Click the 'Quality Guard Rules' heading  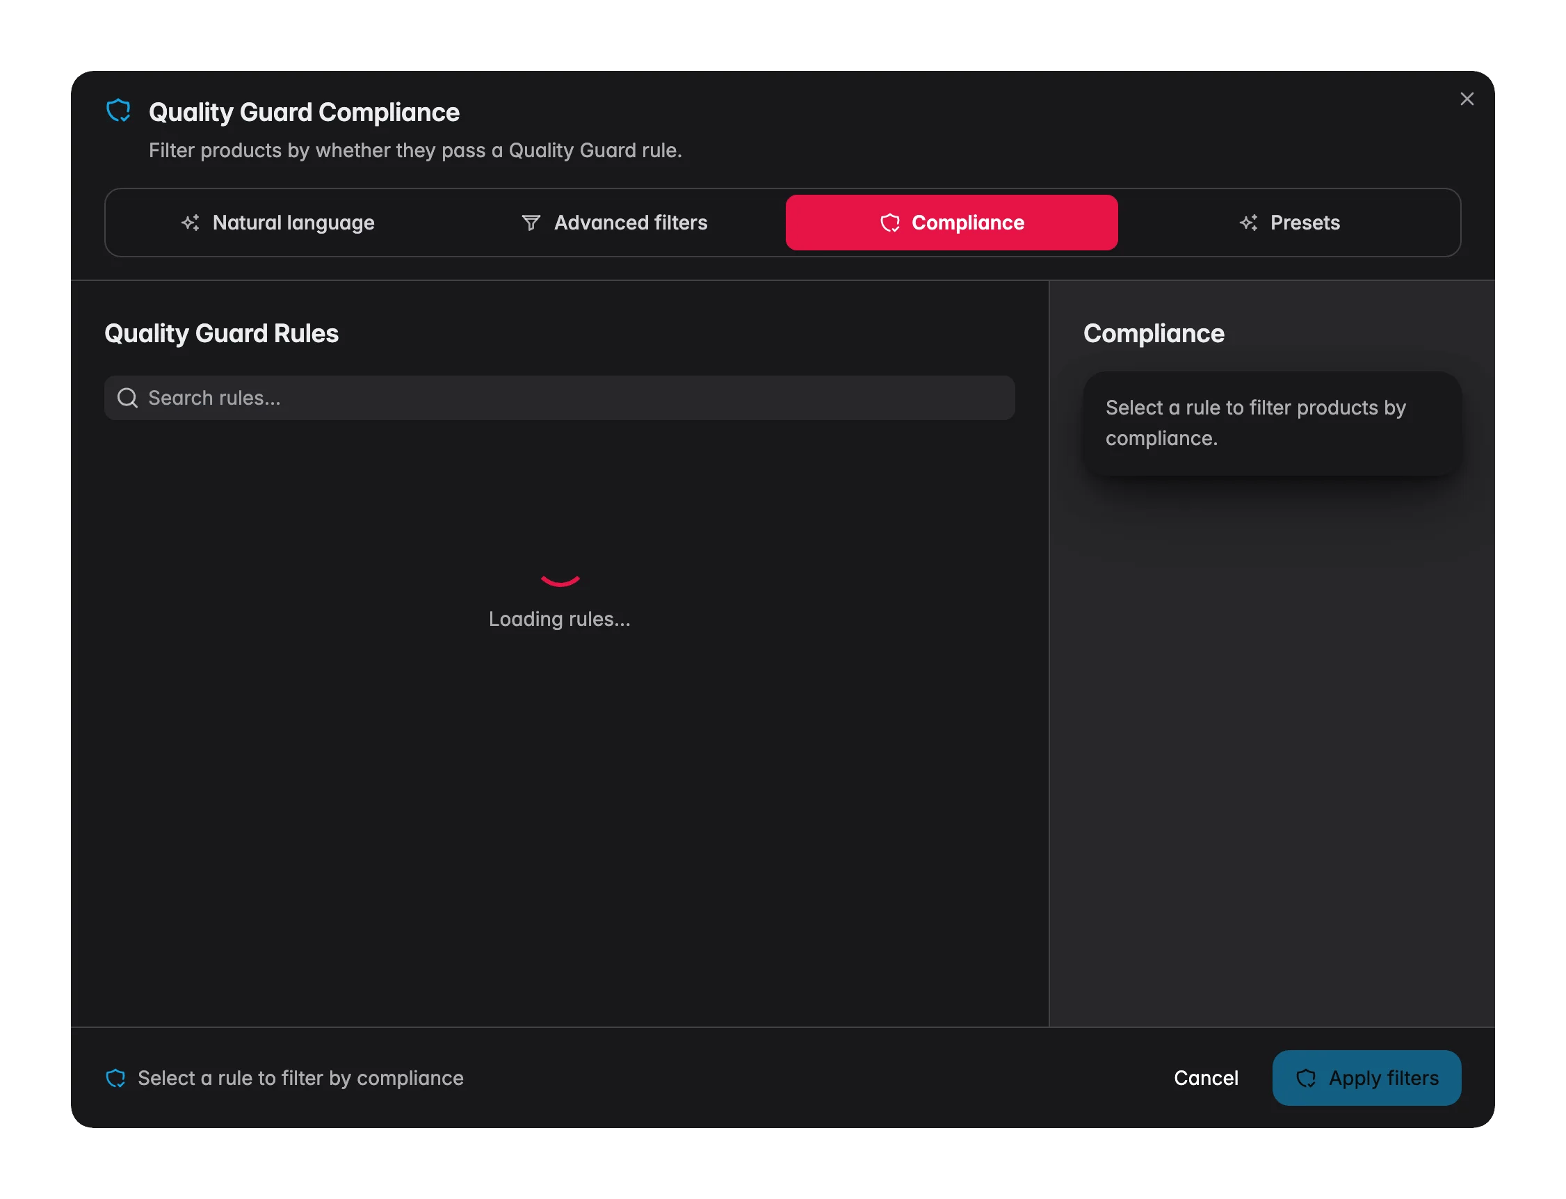tap(221, 333)
